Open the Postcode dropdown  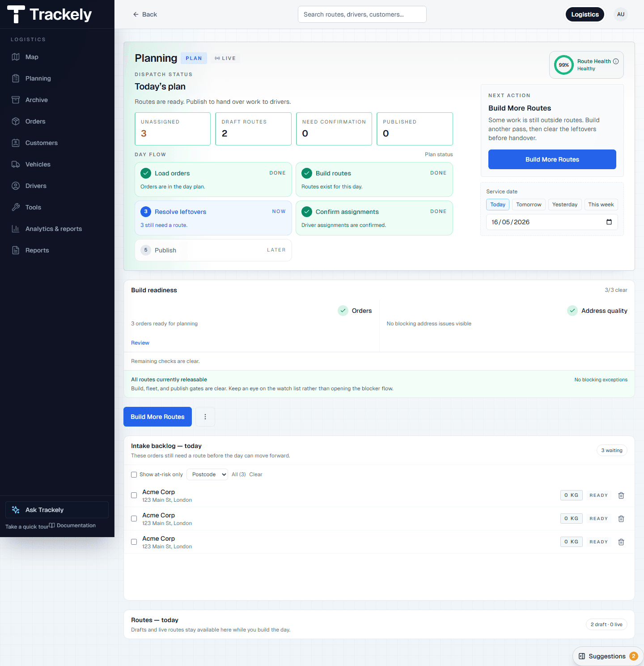(x=208, y=474)
